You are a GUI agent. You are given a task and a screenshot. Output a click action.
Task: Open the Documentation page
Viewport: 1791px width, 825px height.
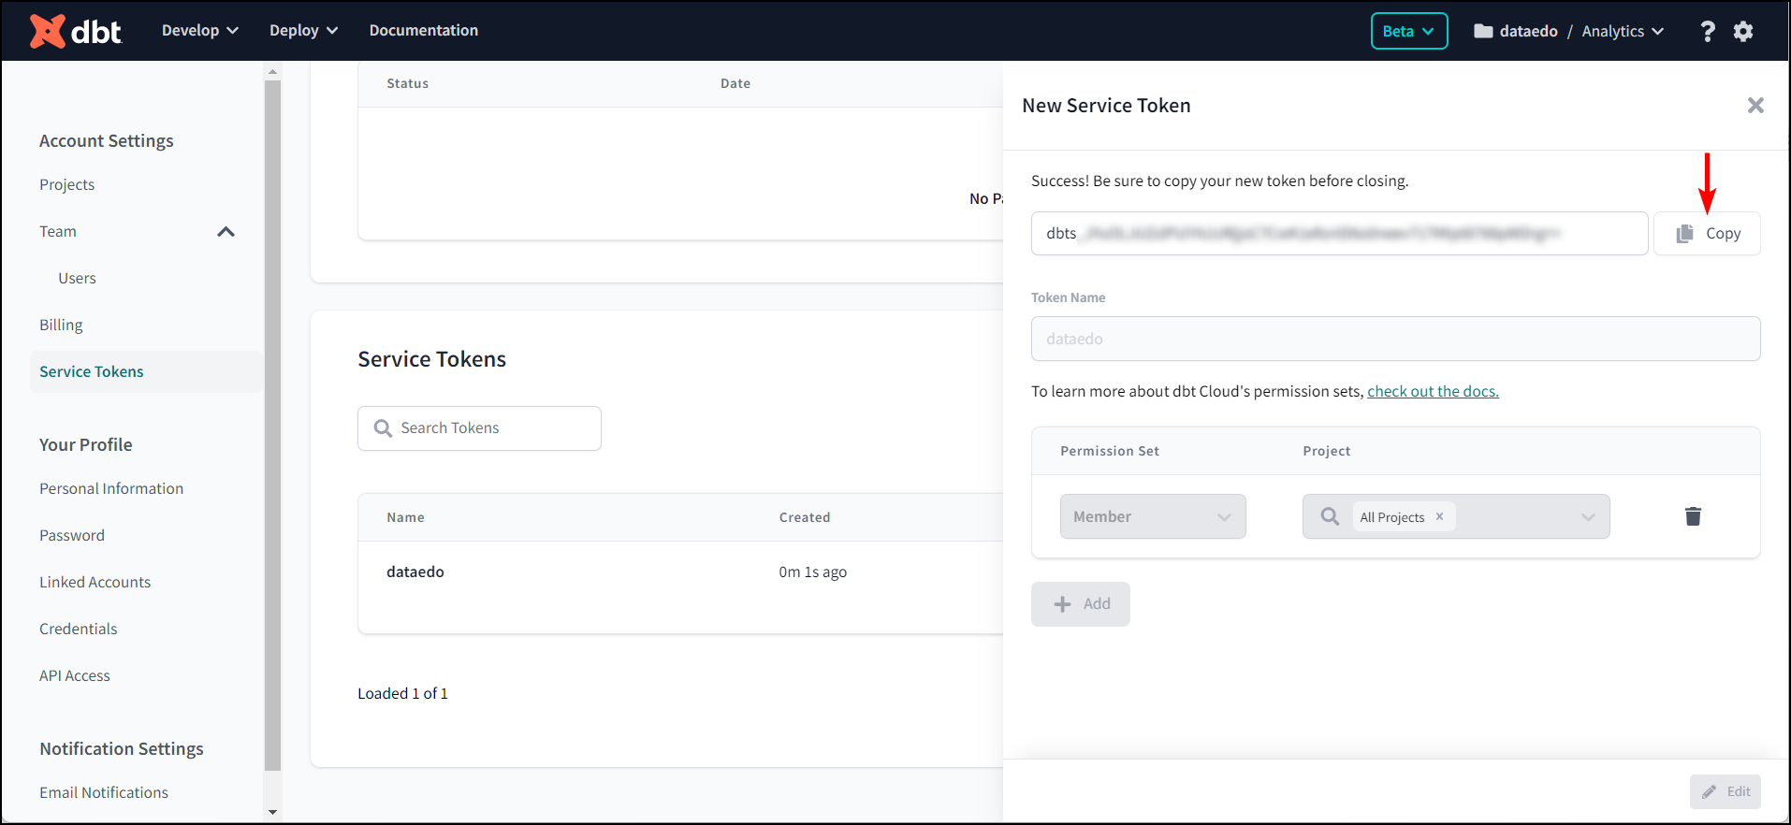click(x=423, y=31)
